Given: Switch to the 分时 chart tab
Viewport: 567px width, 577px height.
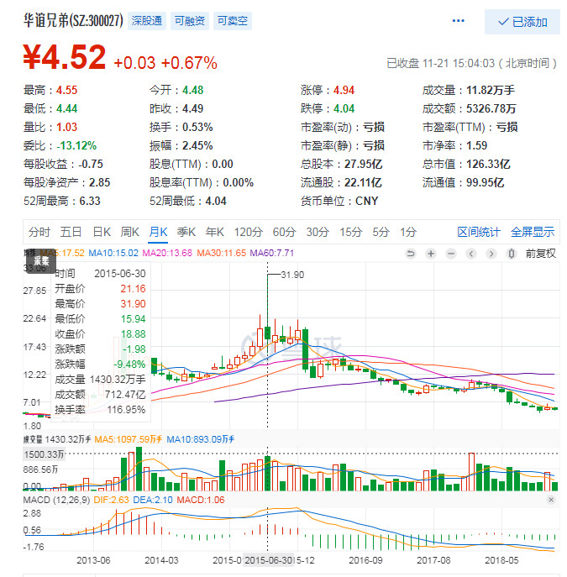Looking at the screenshot, I should point(39,232).
